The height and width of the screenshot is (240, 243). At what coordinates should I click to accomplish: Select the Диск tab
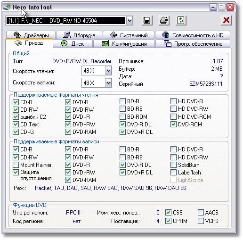click(73, 43)
